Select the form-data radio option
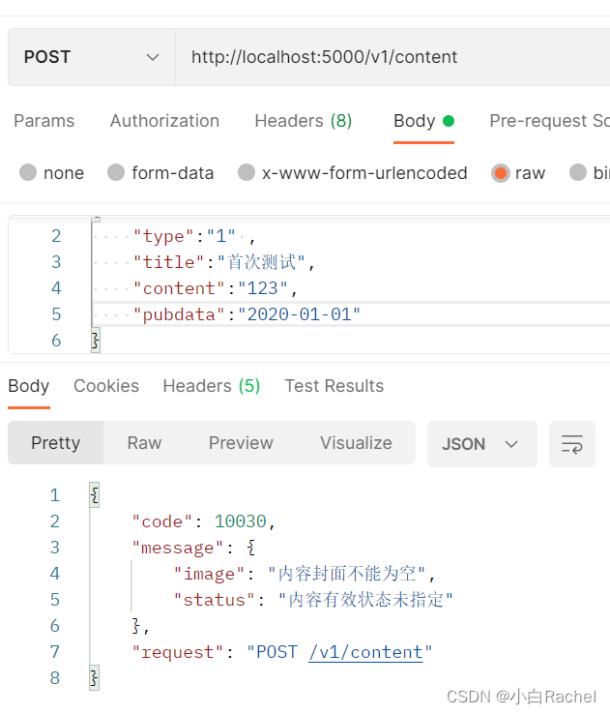Viewport: 610px width, 714px height. tap(116, 173)
